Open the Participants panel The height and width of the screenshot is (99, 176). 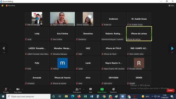pos(77,90)
